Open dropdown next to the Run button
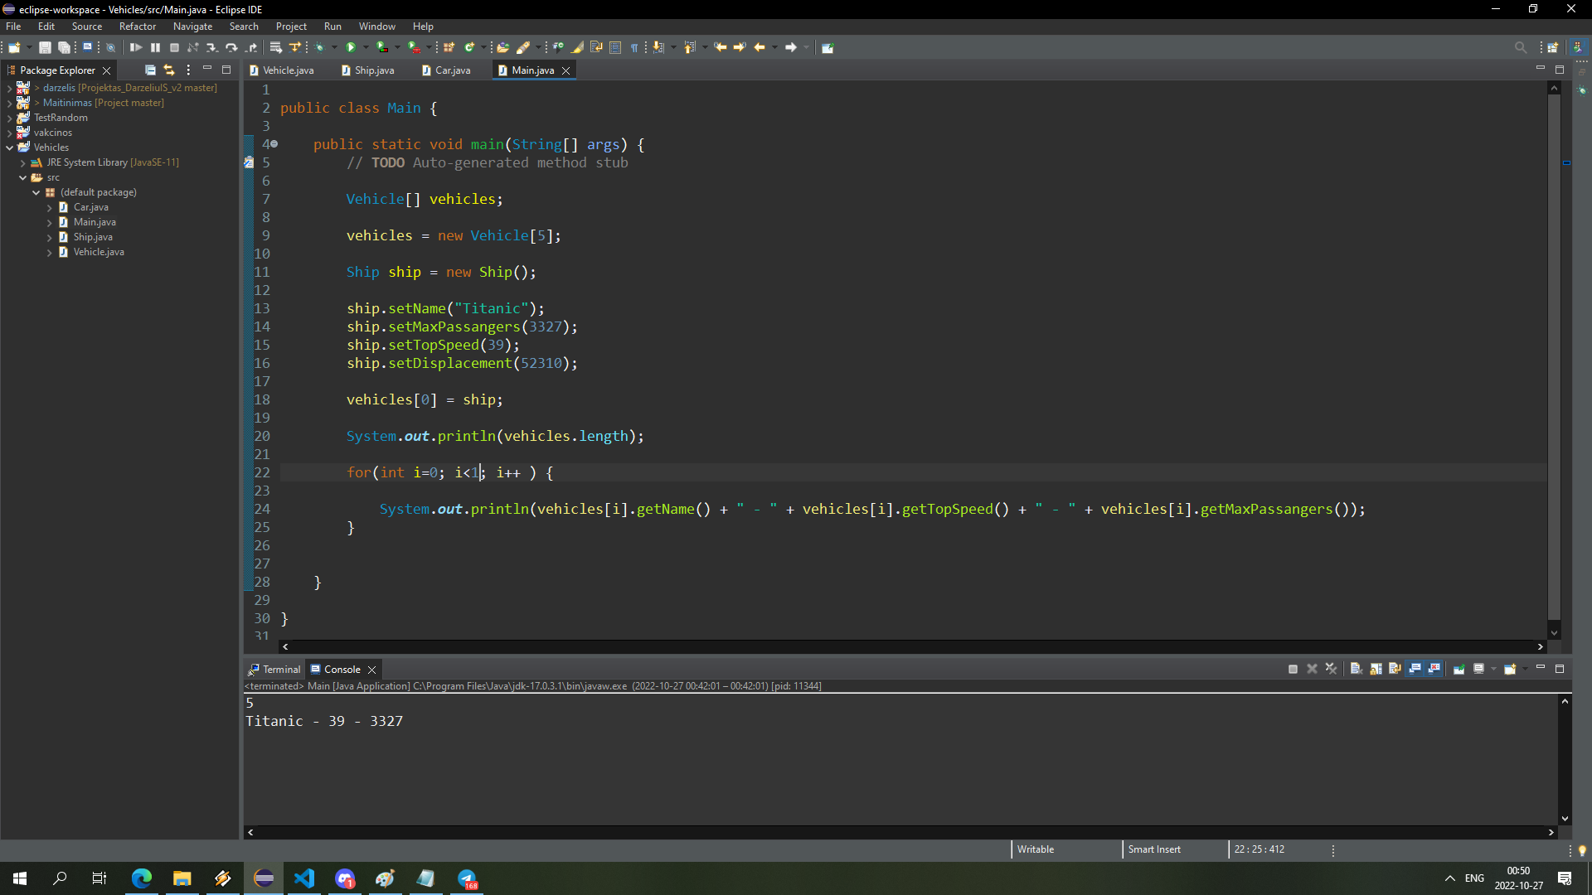Screen dimensions: 1592x895 pos(366,47)
